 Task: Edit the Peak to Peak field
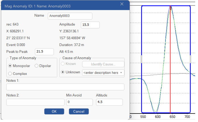[44, 52]
